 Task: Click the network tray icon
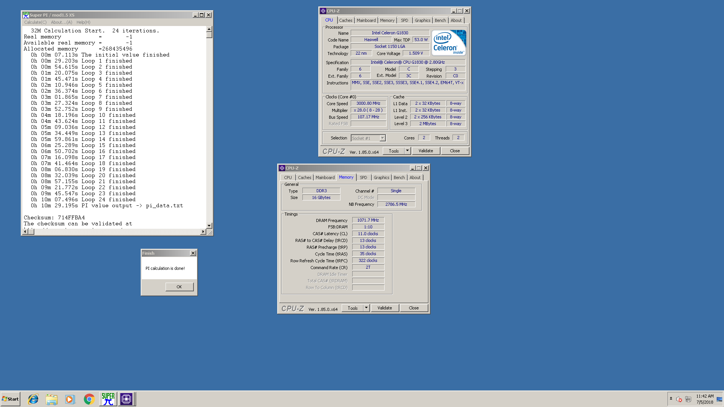[688, 399]
